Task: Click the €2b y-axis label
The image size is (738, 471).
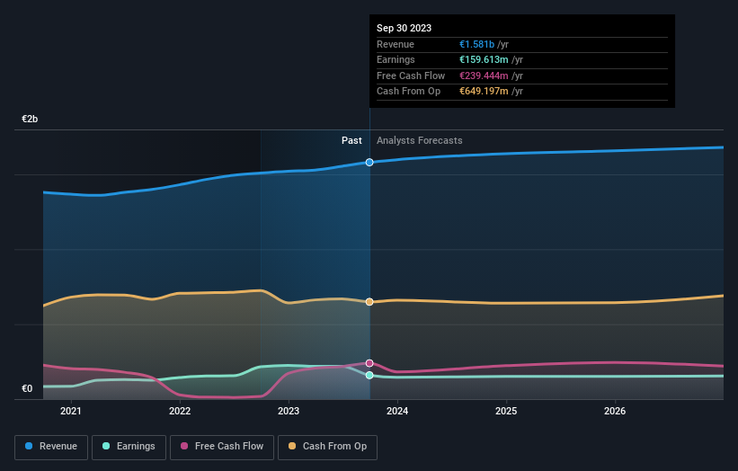Action: click(30, 119)
